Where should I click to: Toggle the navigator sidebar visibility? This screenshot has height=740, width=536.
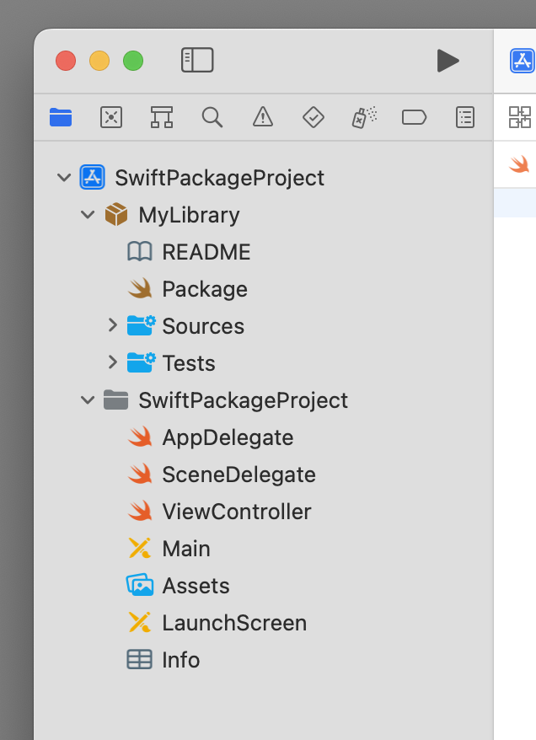point(197,60)
